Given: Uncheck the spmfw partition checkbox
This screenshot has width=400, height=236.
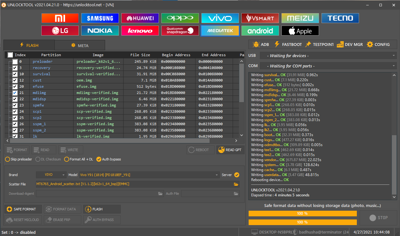Looking at the screenshot, I should click(15, 105).
